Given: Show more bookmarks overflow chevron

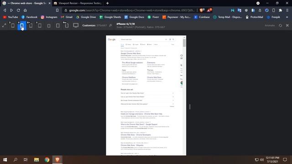Looking at the screenshot, I should click(287, 17).
